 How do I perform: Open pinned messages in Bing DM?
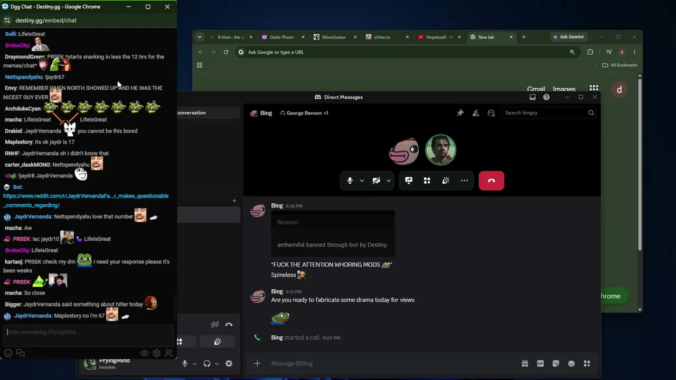coord(461,113)
